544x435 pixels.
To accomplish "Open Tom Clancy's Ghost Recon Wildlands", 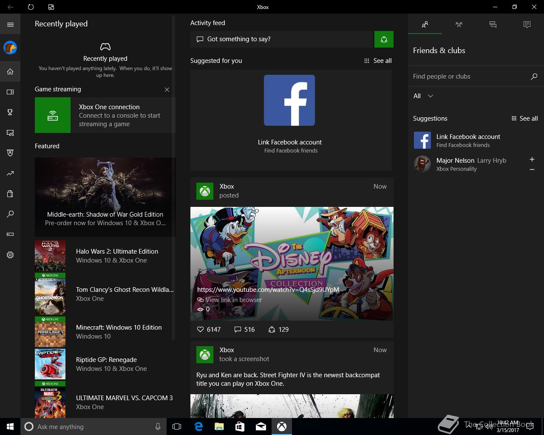I will tap(104, 294).
